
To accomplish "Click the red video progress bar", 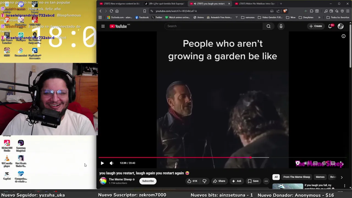I will click(175, 158).
